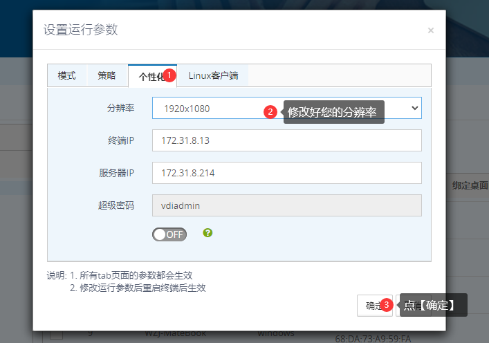Toggle the OFF switch on
Viewport: 489px width, 343px height.
[x=169, y=234]
